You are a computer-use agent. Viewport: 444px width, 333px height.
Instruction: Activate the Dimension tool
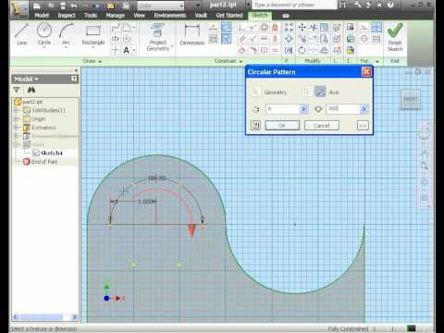tap(191, 34)
